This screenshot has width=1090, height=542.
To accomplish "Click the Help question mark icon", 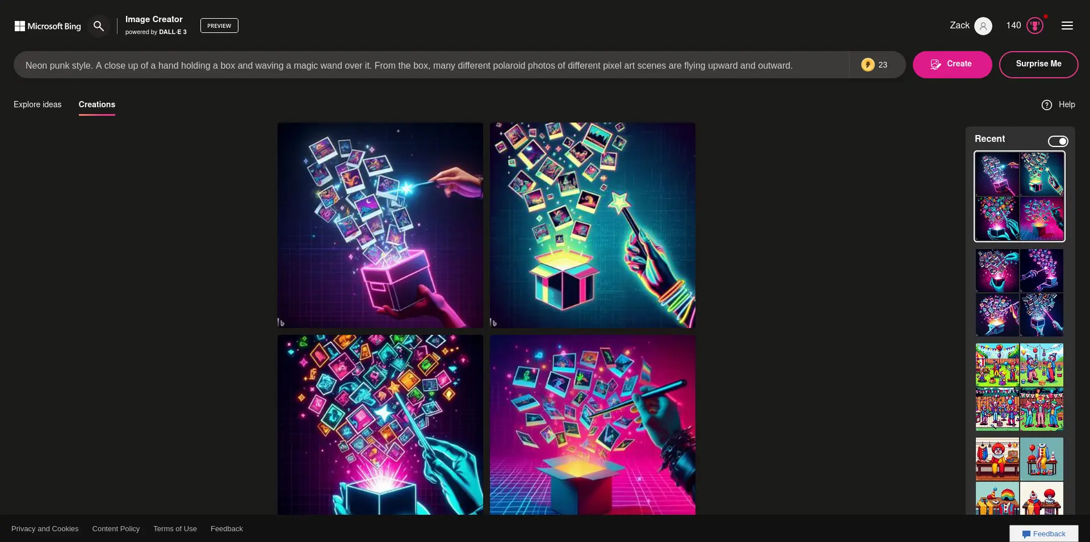I will point(1046,105).
